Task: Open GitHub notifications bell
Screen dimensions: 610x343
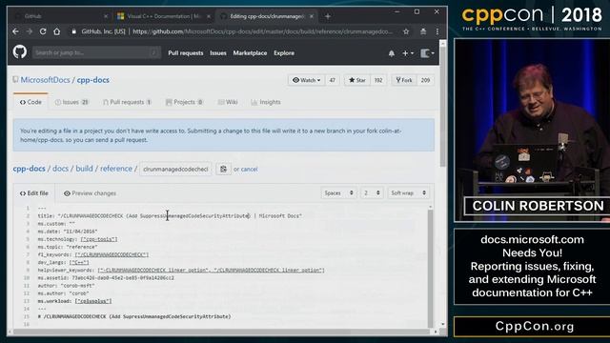Action: click(x=392, y=53)
